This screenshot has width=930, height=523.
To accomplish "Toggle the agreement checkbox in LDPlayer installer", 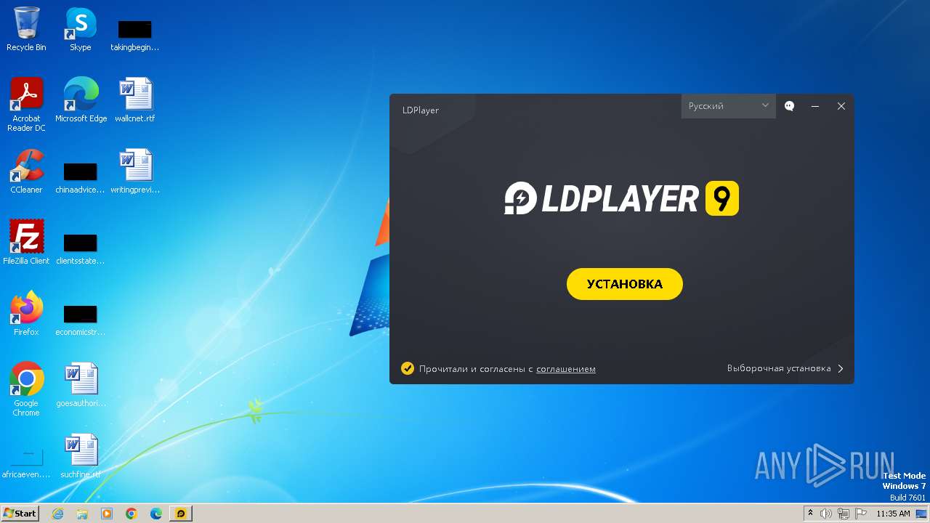I will (408, 368).
